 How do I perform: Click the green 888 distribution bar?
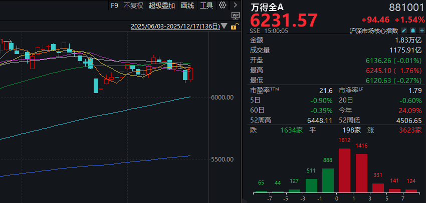328,180
